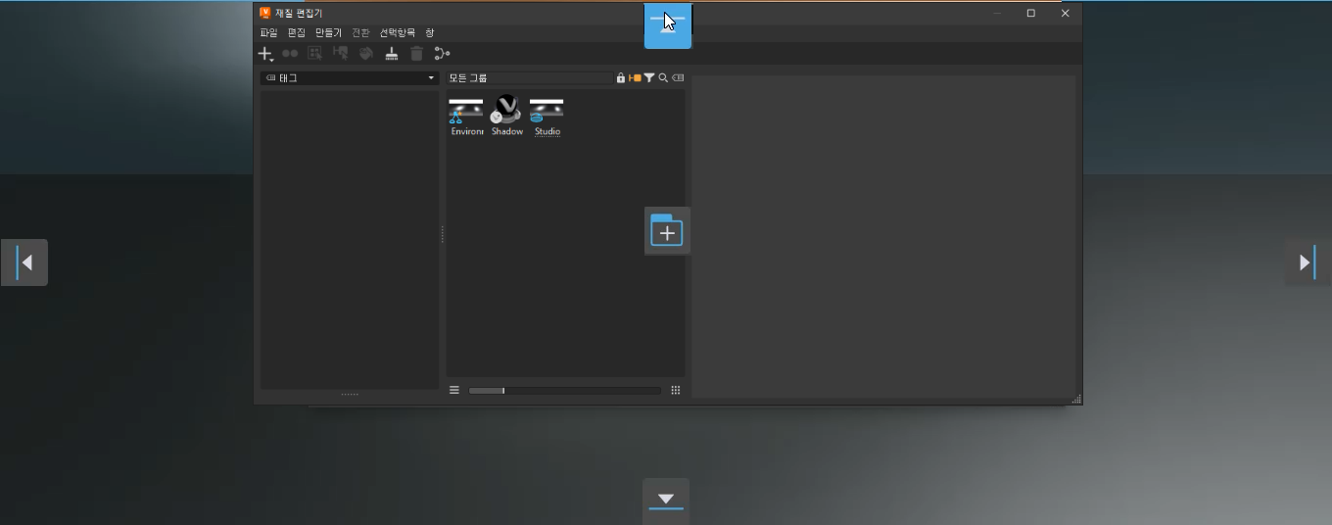Open the 전환 menu
The width and height of the screenshot is (1332, 525).
click(360, 33)
